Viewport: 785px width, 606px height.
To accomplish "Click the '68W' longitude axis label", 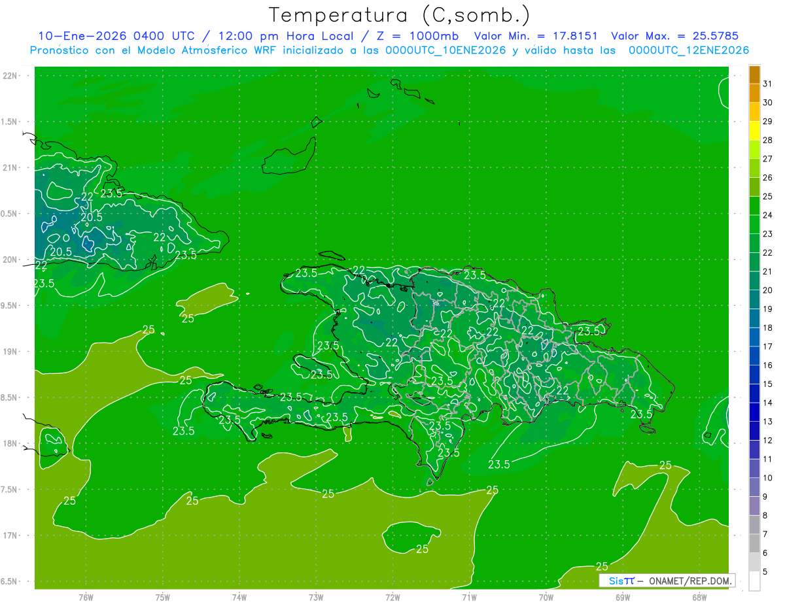I will [699, 598].
